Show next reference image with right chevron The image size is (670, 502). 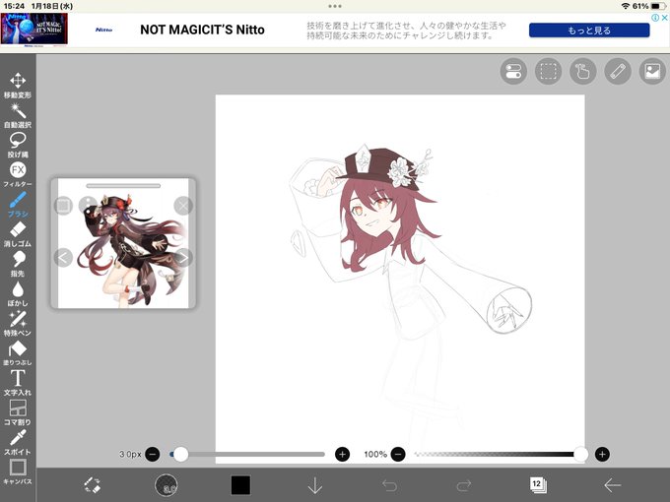pyautogui.click(x=183, y=258)
